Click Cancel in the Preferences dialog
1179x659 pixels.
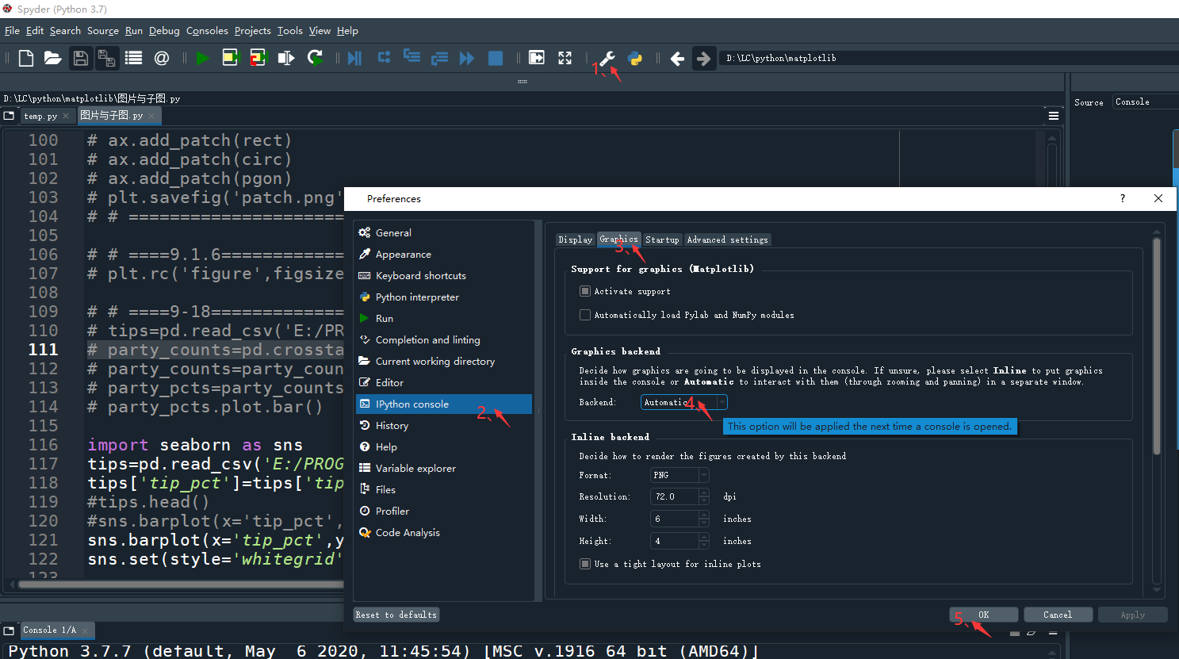1058,615
